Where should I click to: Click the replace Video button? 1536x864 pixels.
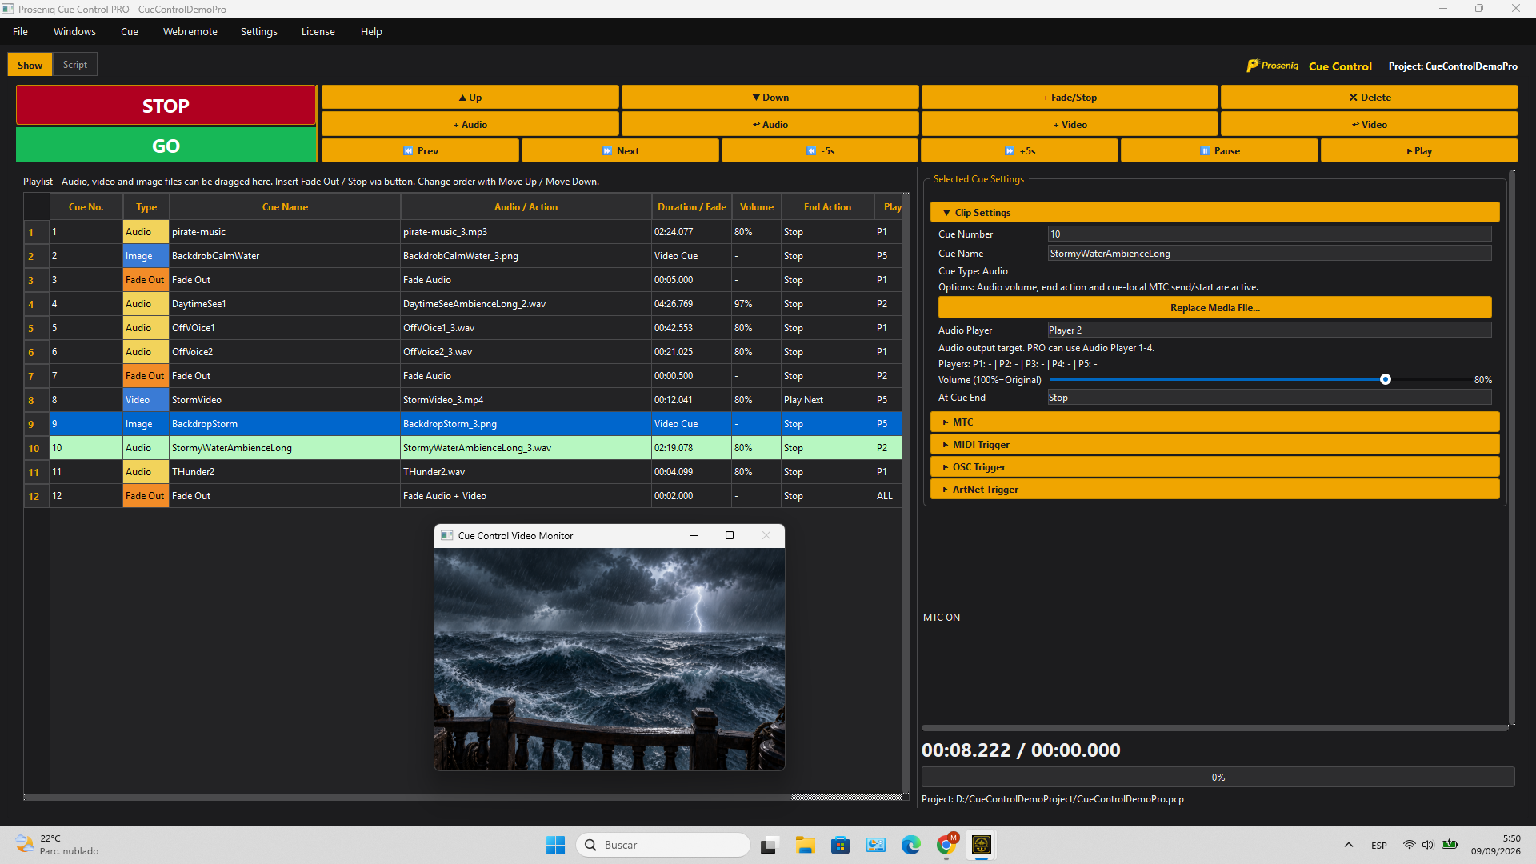pos(1370,125)
